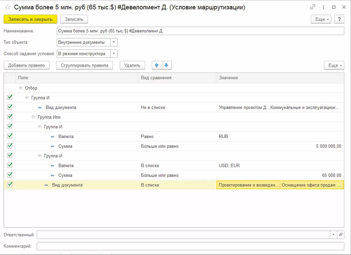Click 'Больше или равно' in the 65 000 row
Viewport: 351px width, 255px height.
(177, 175)
